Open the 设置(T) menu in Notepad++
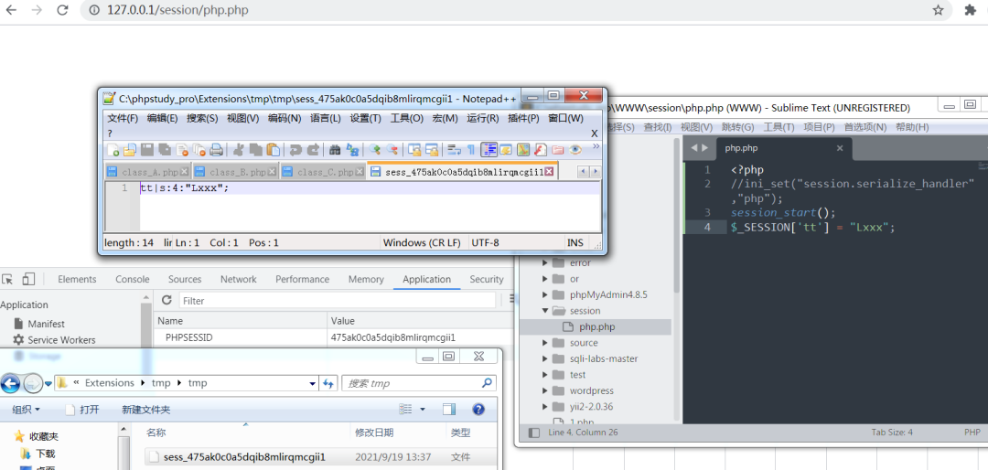 (365, 119)
